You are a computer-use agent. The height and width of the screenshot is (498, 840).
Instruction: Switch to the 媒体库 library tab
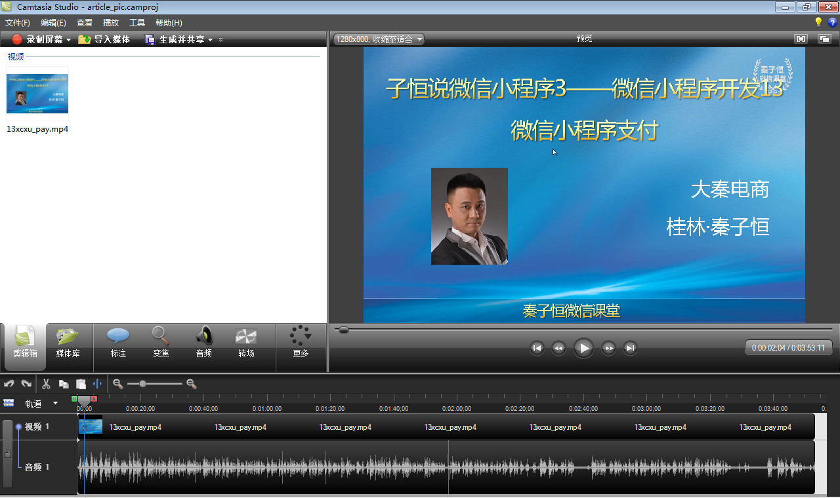(68, 343)
